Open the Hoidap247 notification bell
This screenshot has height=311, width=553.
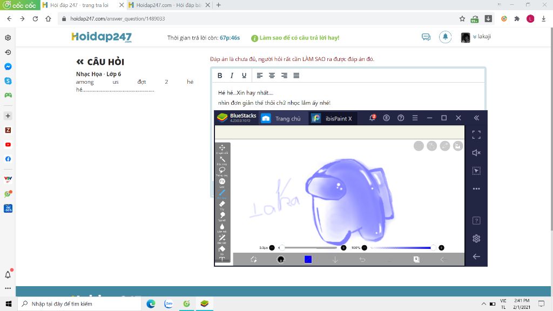pos(445,37)
